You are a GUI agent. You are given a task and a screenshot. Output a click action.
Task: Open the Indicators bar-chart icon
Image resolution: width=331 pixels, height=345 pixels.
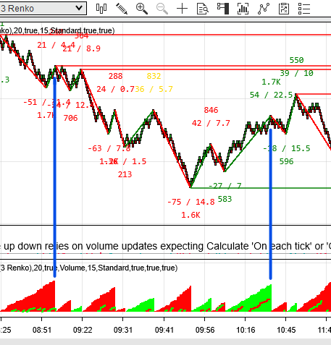click(243, 9)
